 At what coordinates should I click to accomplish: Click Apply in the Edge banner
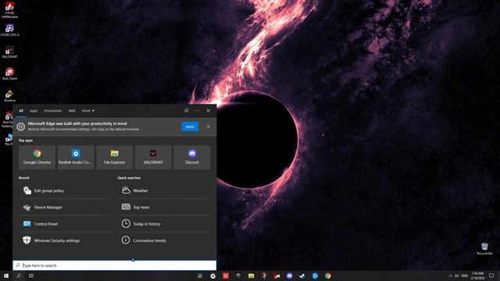pyautogui.click(x=190, y=126)
